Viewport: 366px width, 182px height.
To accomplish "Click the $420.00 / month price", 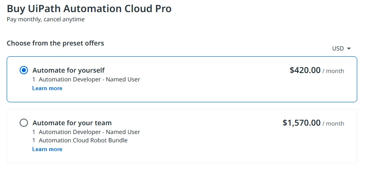I will click(317, 70).
